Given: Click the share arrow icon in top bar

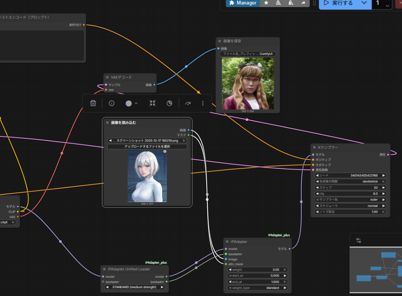Looking at the screenshot, I should click(303, 3).
